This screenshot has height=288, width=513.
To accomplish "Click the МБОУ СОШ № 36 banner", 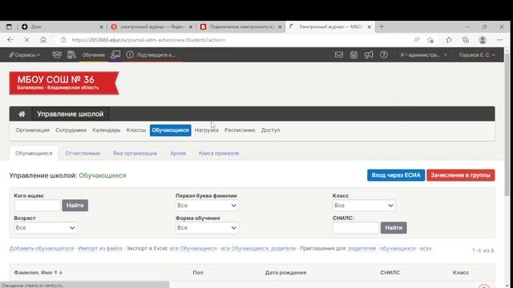I will (64, 83).
